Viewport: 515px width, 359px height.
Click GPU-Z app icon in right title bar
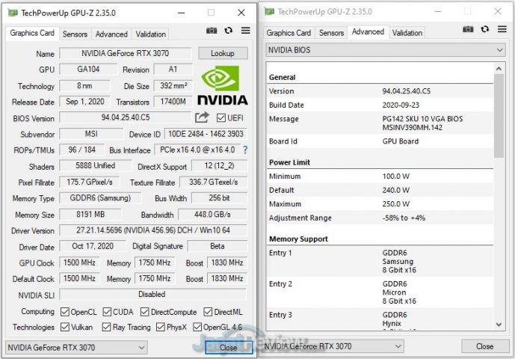click(269, 12)
